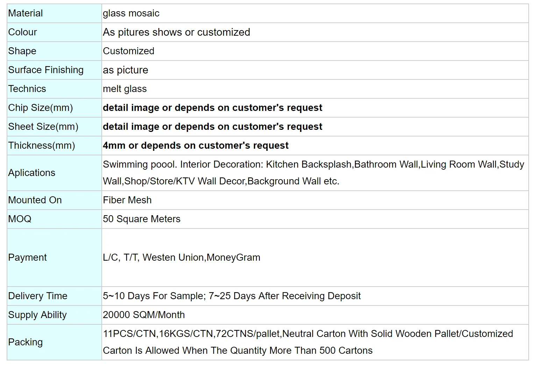Select the Shape row's 'Customized' value
535x366 pixels.
128,51
